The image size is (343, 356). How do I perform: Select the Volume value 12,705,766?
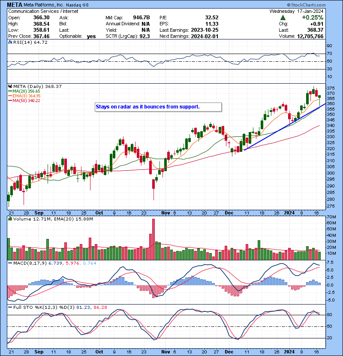pos(310,36)
